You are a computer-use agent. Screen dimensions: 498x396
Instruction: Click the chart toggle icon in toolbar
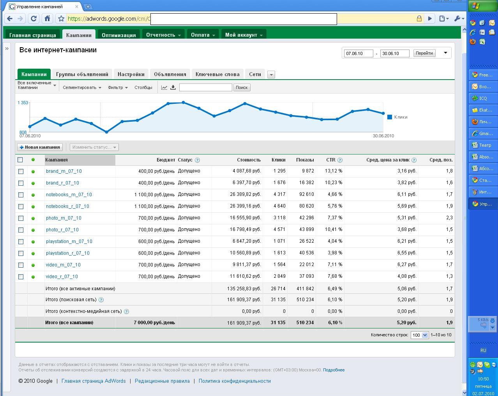(x=164, y=87)
